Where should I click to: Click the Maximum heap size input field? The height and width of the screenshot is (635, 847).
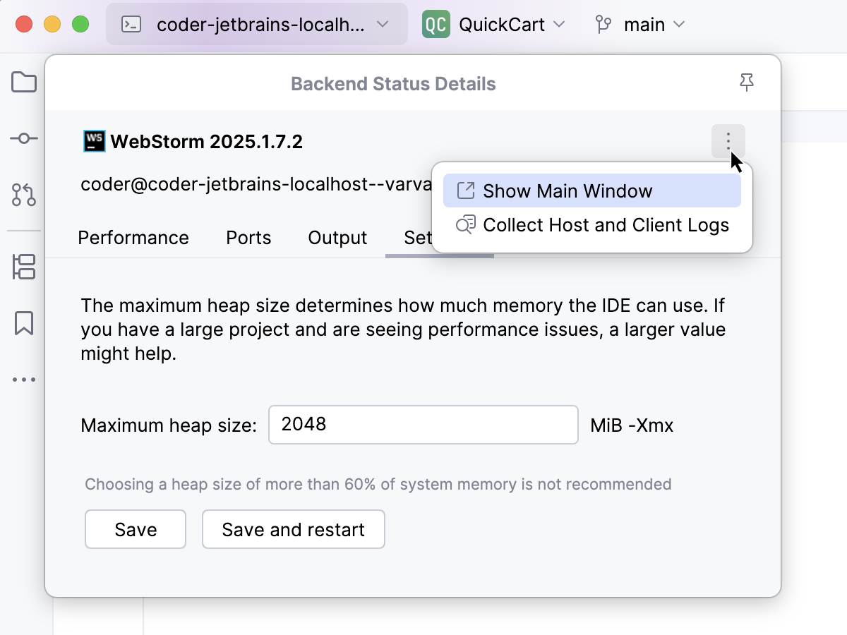pos(423,425)
